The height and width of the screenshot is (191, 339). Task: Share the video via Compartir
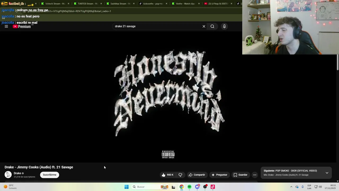tap(197, 175)
